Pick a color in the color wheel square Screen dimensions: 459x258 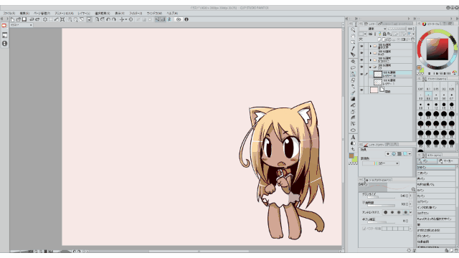[x=437, y=49]
